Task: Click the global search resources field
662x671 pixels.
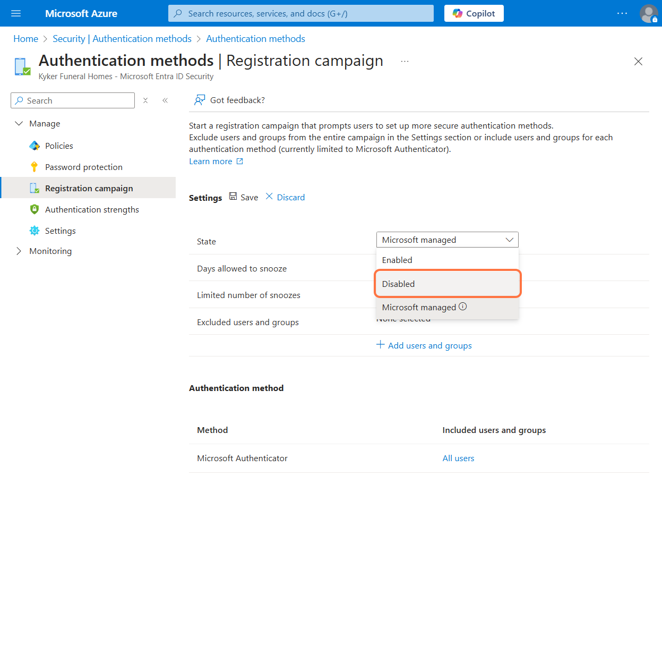Action: tap(300, 13)
